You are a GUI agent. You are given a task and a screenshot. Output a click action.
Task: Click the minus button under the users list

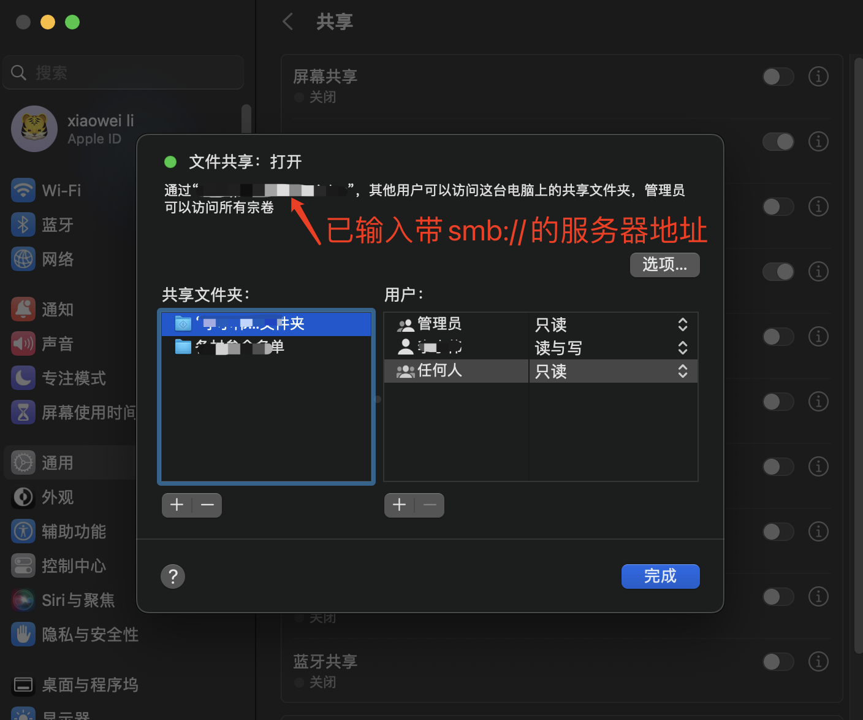[430, 505]
